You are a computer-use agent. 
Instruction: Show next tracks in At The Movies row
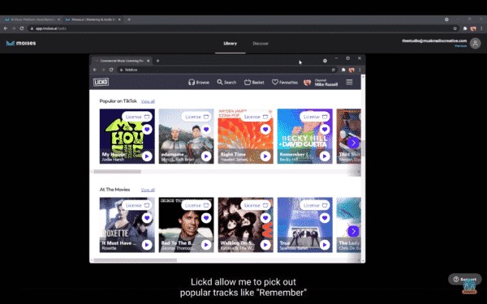353,231
